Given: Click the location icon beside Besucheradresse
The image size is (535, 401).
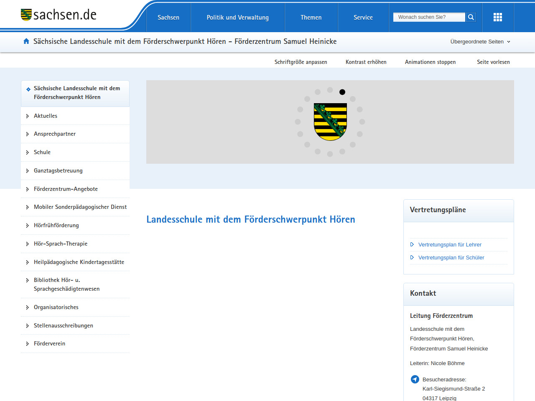Looking at the screenshot, I should tap(415, 379).
